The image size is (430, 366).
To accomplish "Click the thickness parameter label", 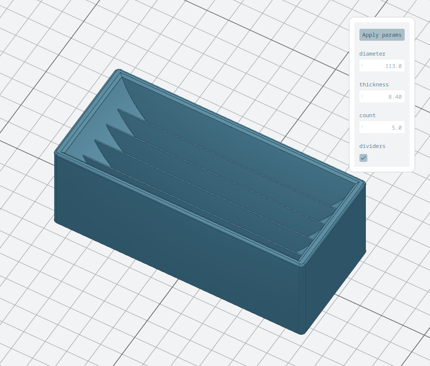I will pos(374,84).
